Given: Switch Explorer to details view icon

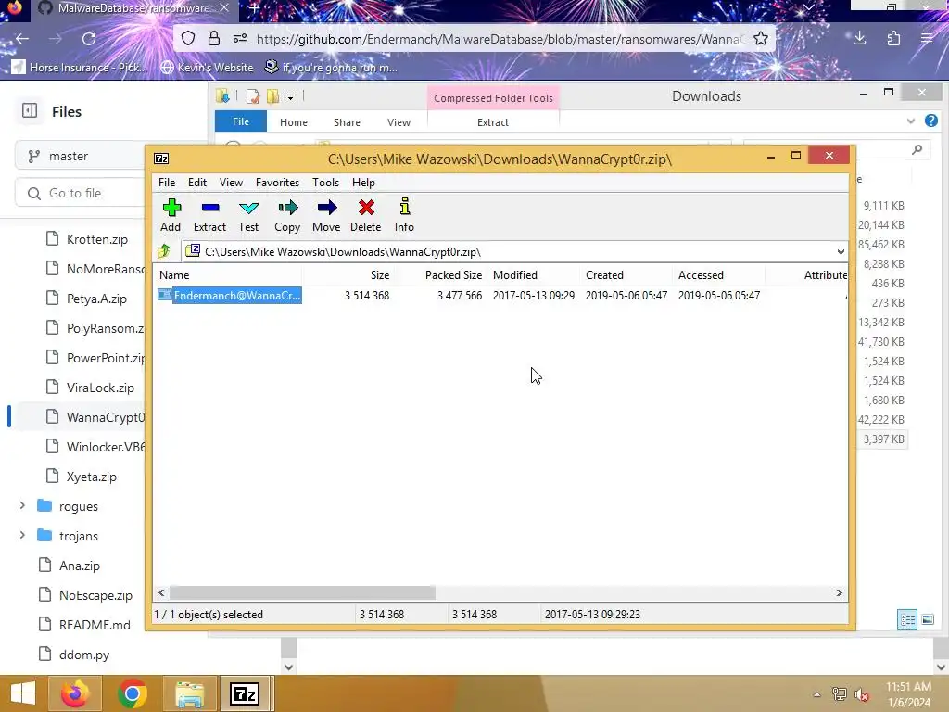Looking at the screenshot, I should [906, 619].
